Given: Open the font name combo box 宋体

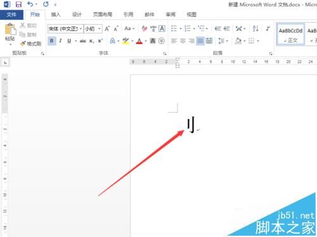Looking at the screenshot, I should pyautogui.click(x=65, y=29).
